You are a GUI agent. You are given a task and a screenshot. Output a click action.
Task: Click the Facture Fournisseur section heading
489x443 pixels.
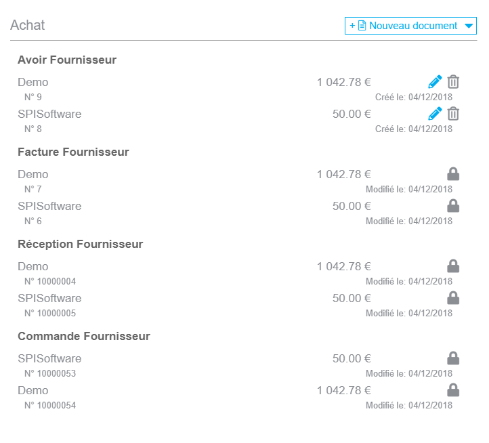[x=73, y=152]
